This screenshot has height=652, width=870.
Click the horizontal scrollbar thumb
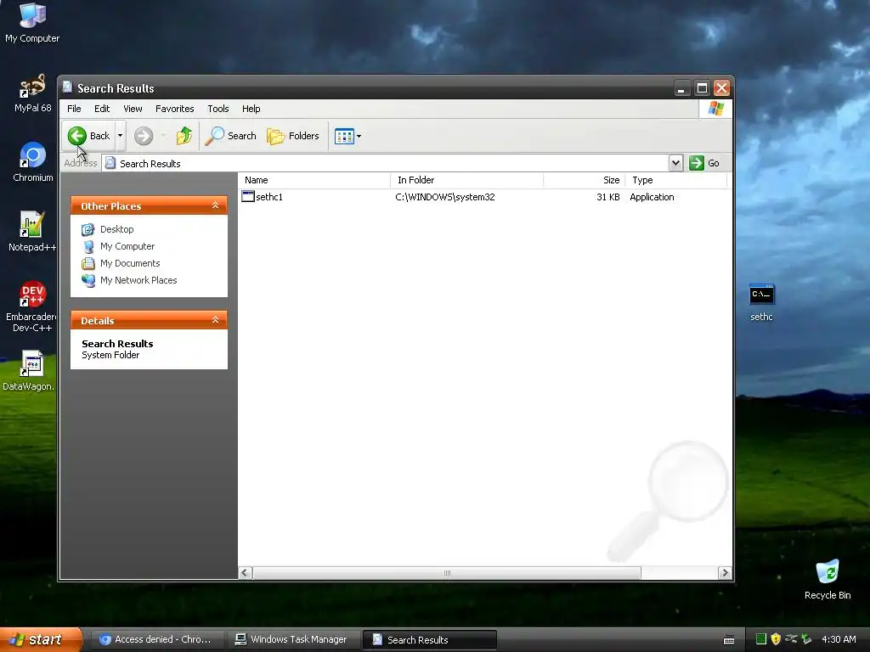pos(447,573)
